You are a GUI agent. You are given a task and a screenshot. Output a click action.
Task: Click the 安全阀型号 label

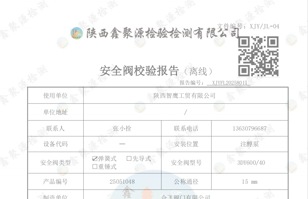[x=186, y=163]
